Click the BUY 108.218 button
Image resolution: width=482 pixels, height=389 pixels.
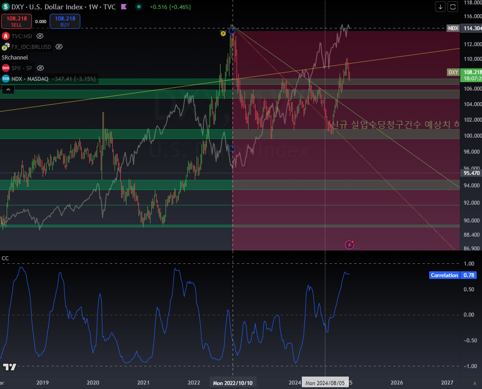tap(65, 21)
